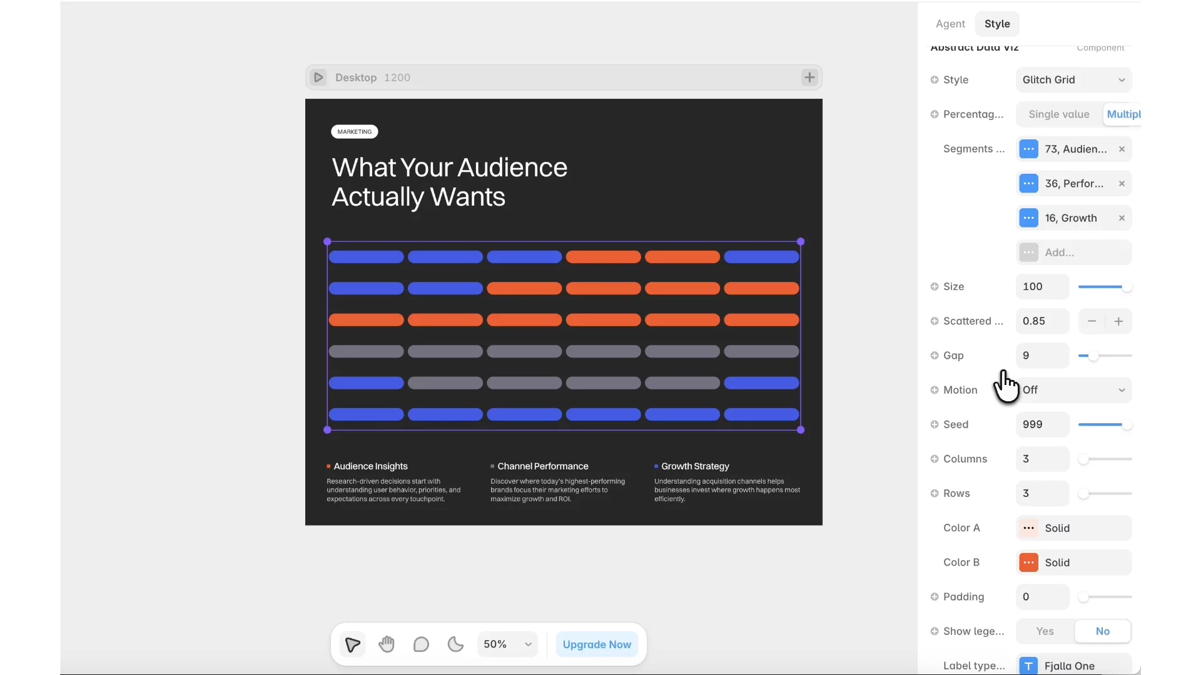Open the Label typeface Fjalla One picker
The width and height of the screenshot is (1201, 675).
pos(1073,666)
